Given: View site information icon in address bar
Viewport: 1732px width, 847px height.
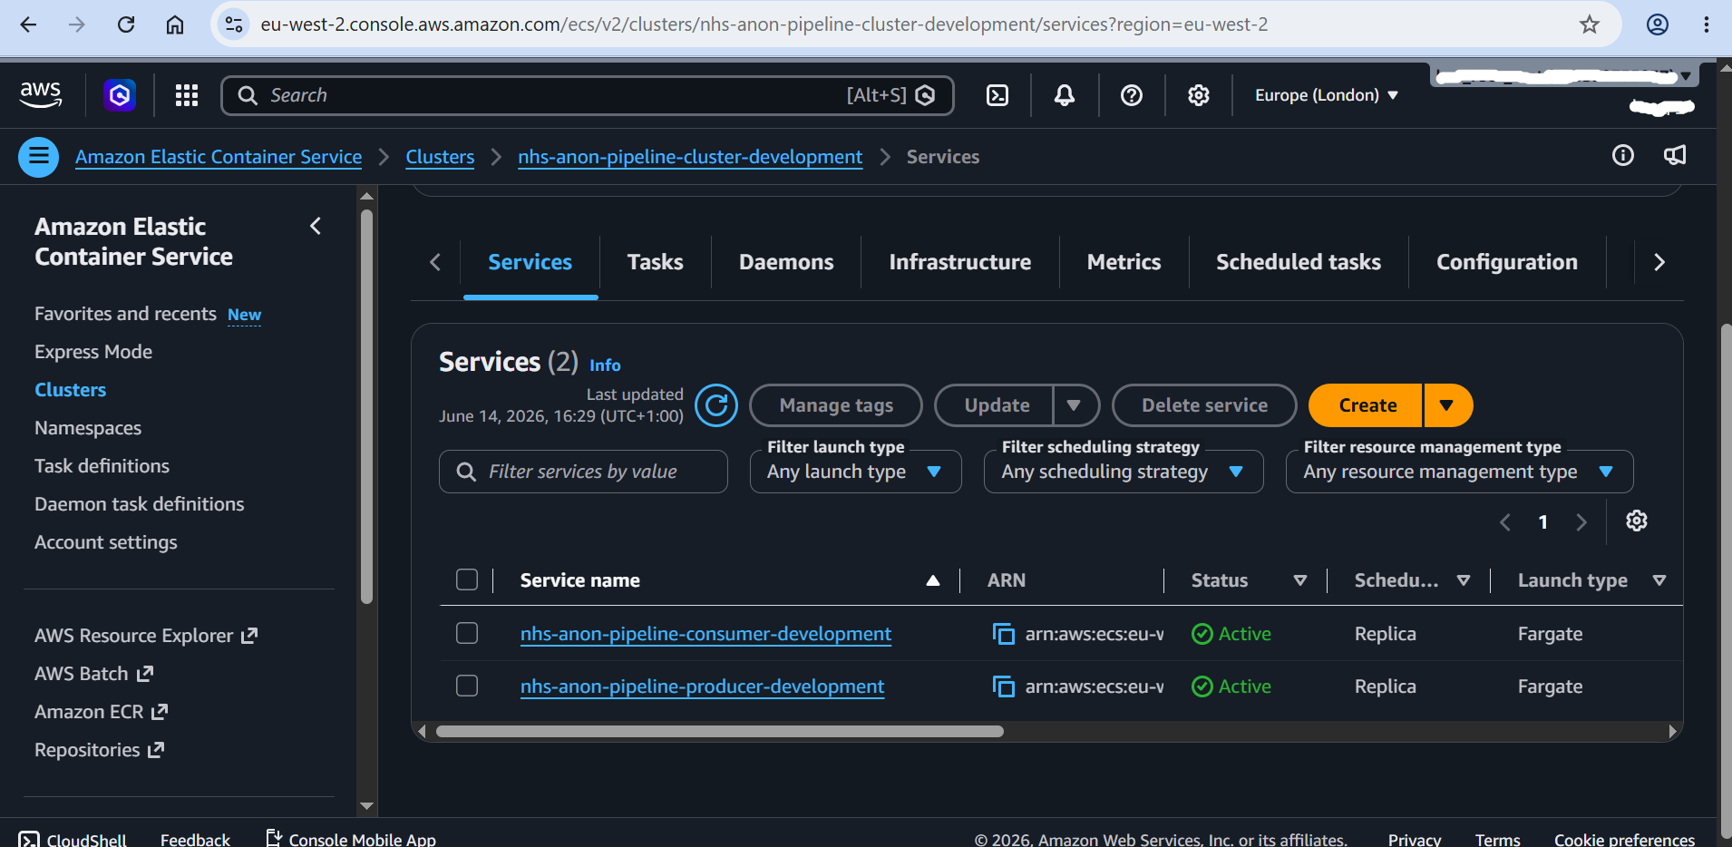Looking at the screenshot, I should [x=234, y=24].
